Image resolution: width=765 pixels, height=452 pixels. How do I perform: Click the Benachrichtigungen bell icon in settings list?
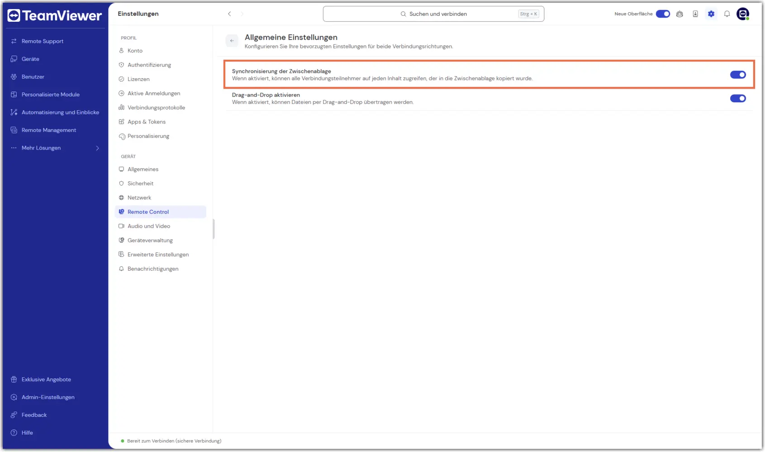coord(121,268)
